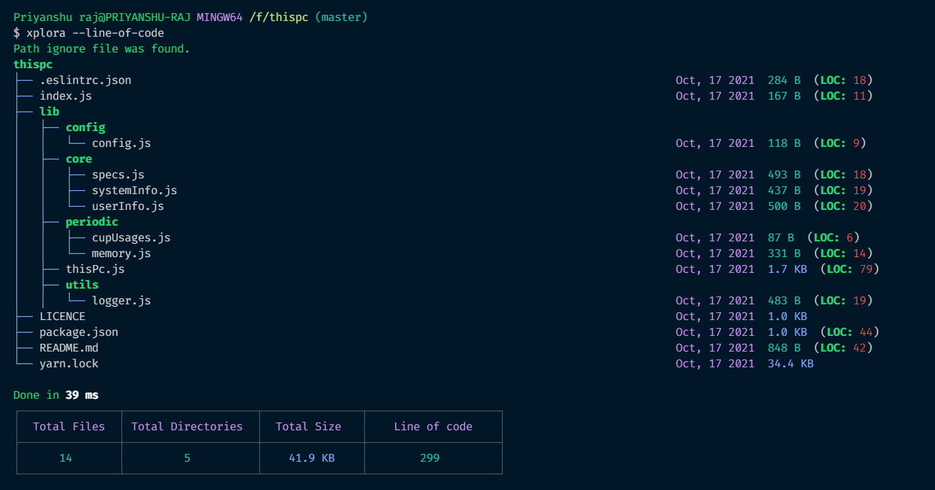This screenshot has width=935, height=490.
Task: Click the '87 B' size of cupUsages.js
Action: (x=781, y=237)
